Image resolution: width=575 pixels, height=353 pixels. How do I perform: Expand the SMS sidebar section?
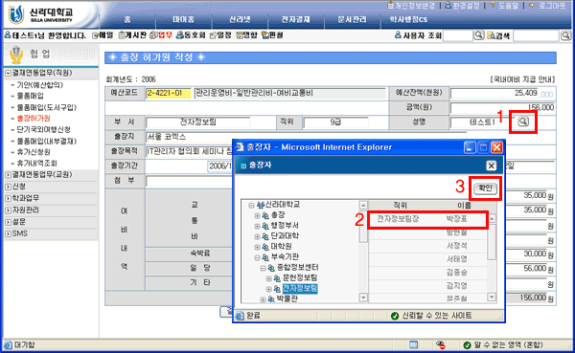pos(8,233)
